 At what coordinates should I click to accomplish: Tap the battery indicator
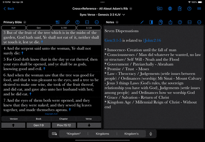(200, 2)
